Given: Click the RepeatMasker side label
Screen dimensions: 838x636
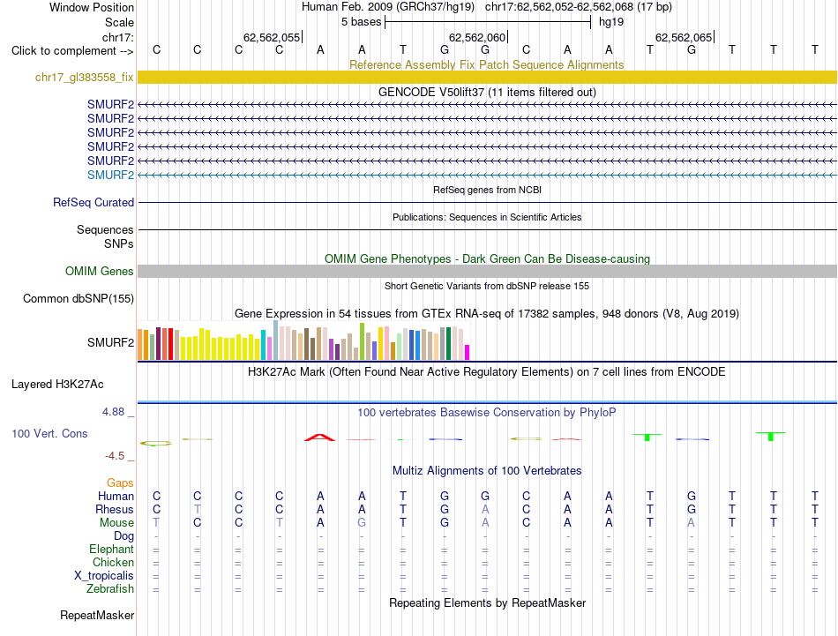Looking at the screenshot, I should pyautogui.click(x=97, y=616).
